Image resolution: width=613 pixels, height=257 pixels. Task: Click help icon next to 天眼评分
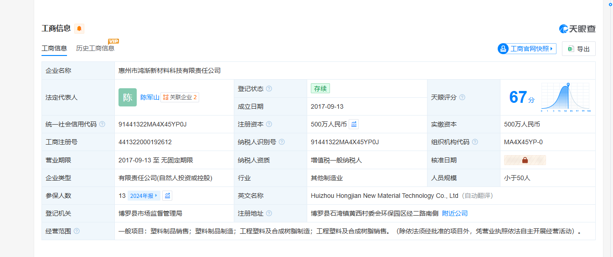pyautogui.click(x=462, y=97)
